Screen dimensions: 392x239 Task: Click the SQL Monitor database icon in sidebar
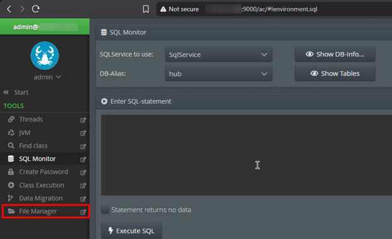point(11,158)
